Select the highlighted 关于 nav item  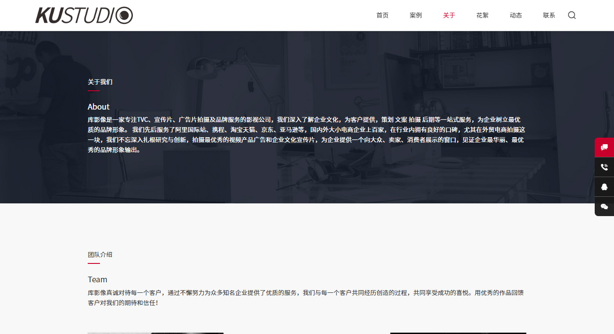[x=449, y=15]
